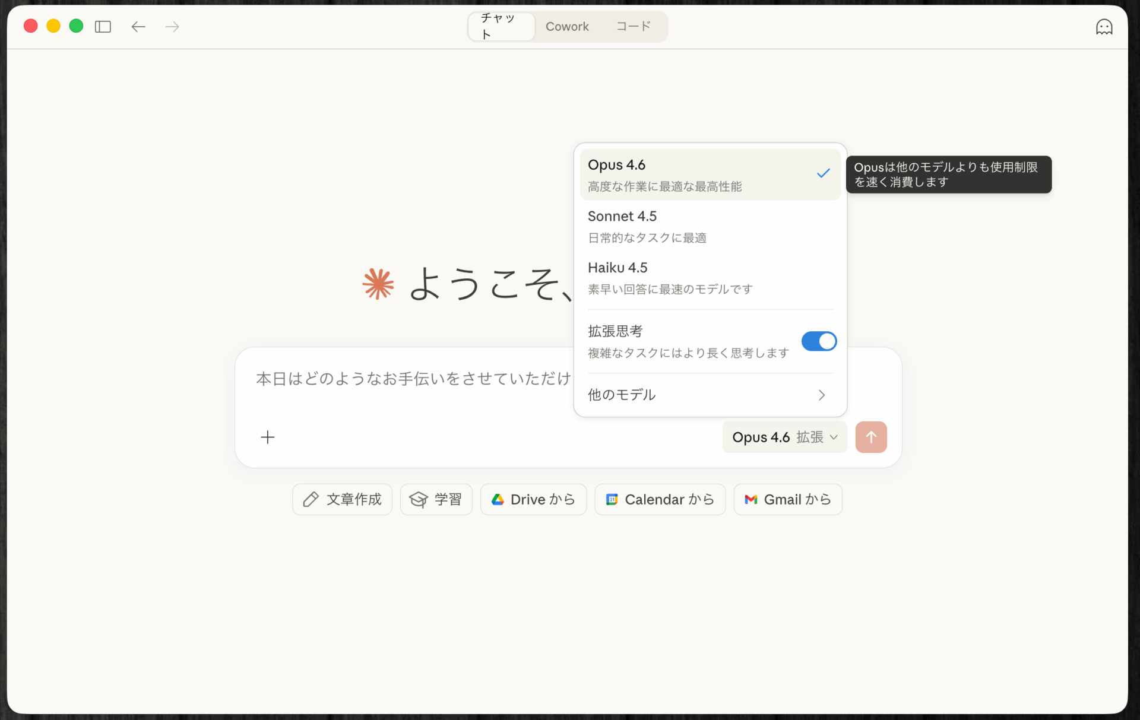The image size is (1140, 720).
Task: Click the plus attachment icon in composer
Action: pyautogui.click(x=267, y=437)
